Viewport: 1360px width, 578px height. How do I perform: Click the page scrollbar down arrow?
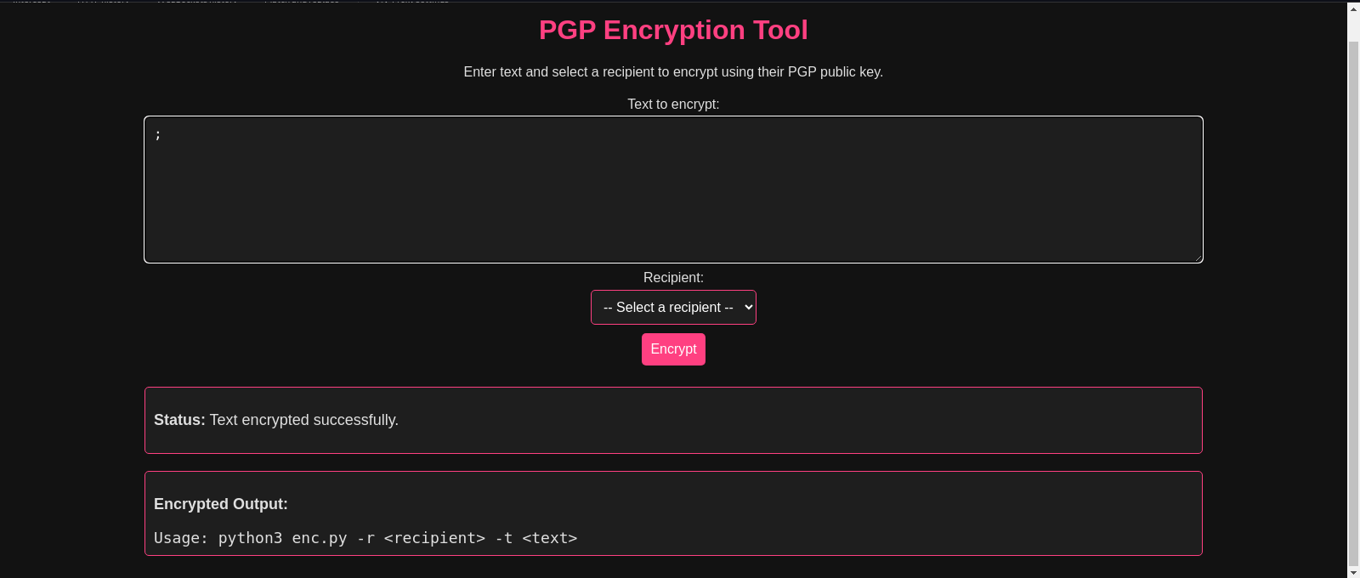pyautogui.click(x=1353, y=572)
